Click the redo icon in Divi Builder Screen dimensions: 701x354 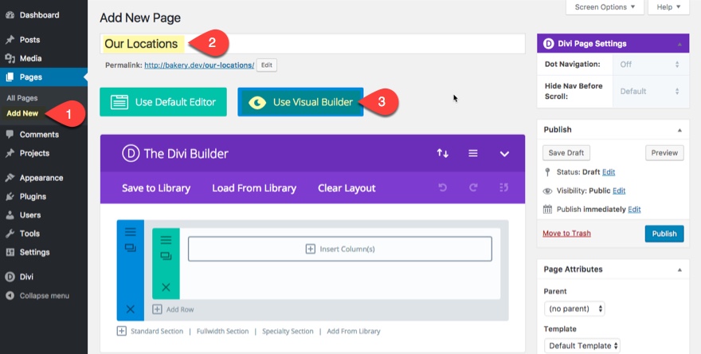[473, 187]
